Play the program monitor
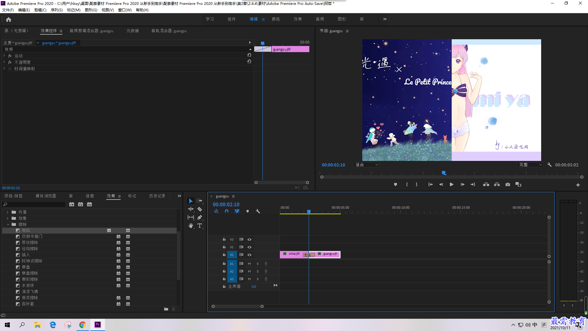Image resolution: width=588 pixels, height=331 pixels. [451, 185]
